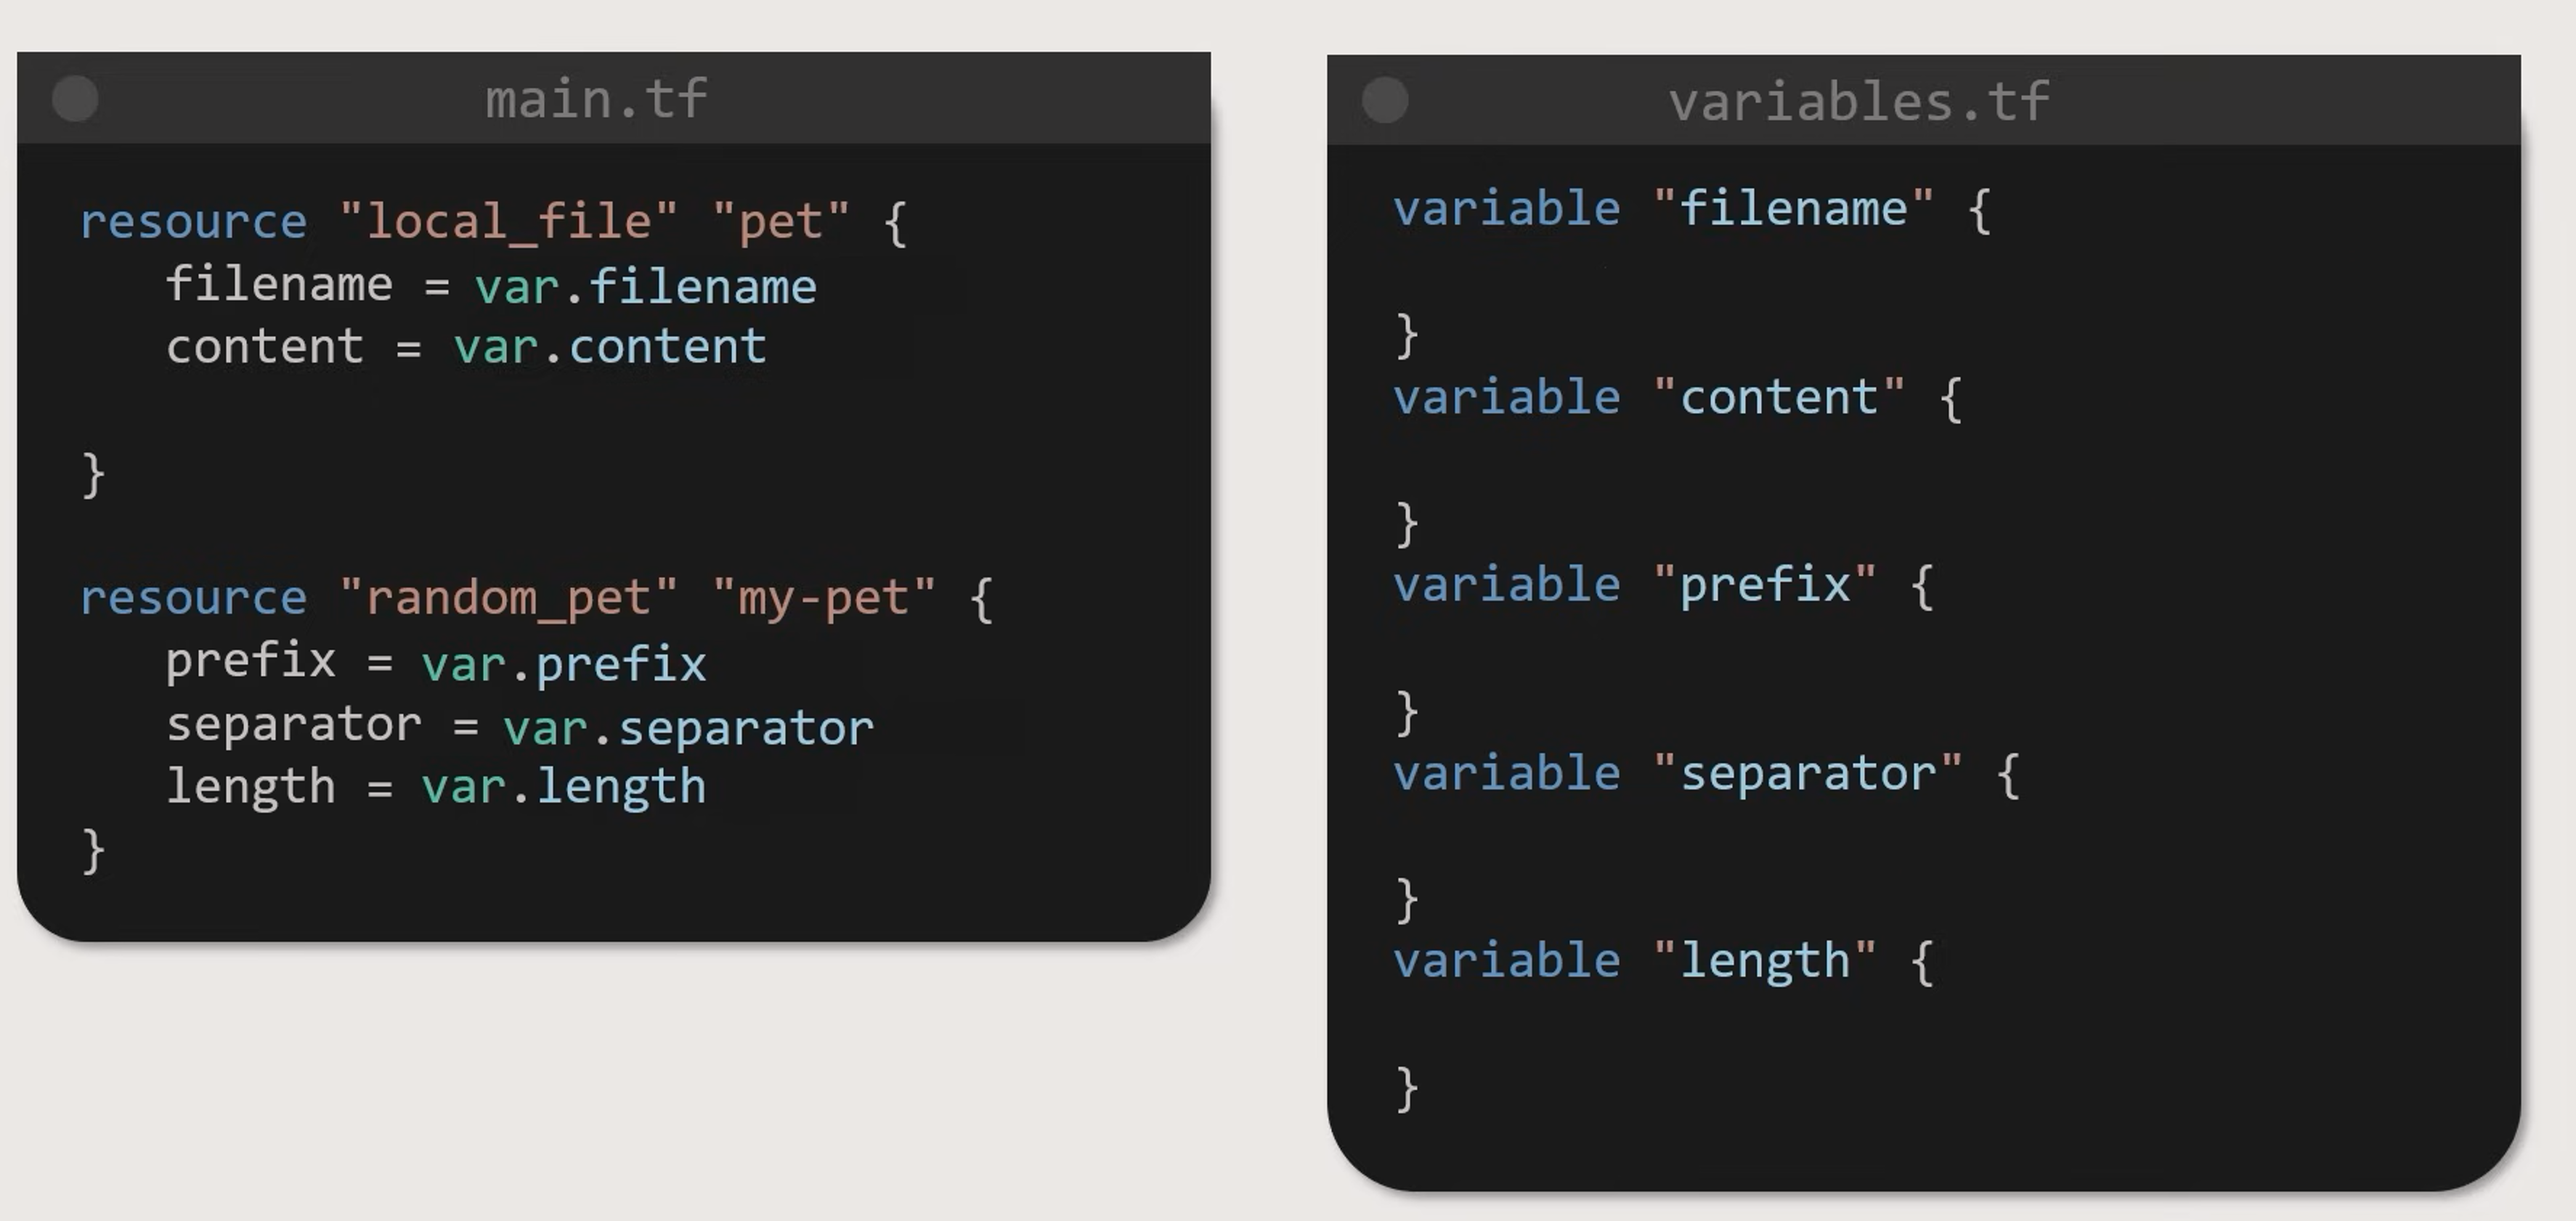Select the main.tf title tab
The height and width of the screenshot is (1221, 2576).
597,99
